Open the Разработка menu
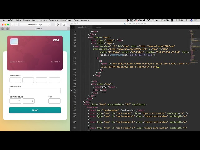This screenshot has height=150, width=200. point(66,20)
